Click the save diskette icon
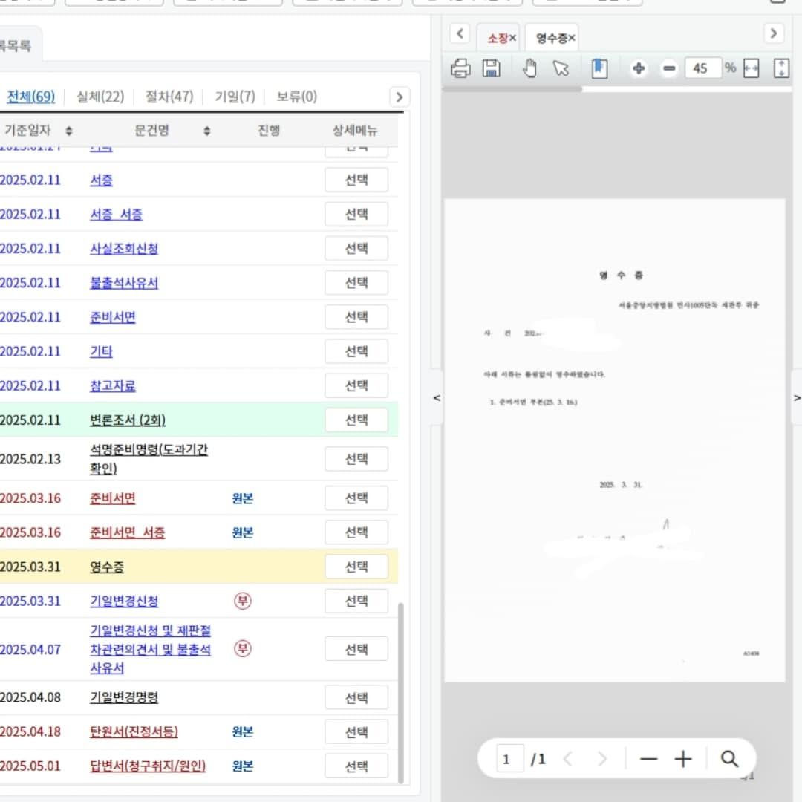Screen dimensions: 802x802 491,68
